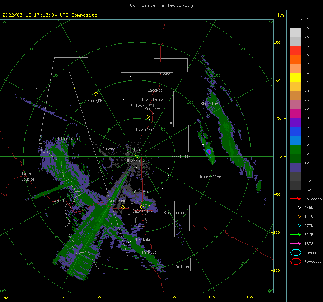Click the Banff town label
The height and width of the screenshot is (302, 323).
[59, 200]
